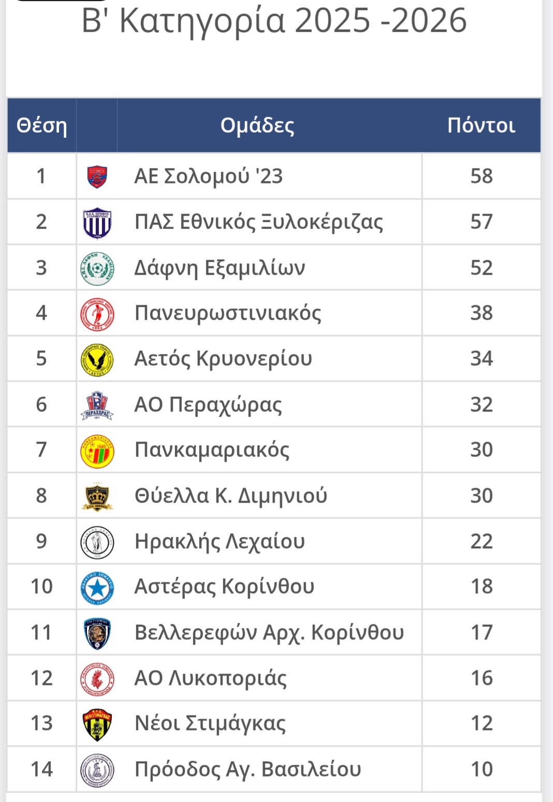This screenshot has width=553, height=802.
Task: Click the Αετός Κρυονερίου yellow eagle emblem
Action: pyautogui.click(x=97, y=360)
